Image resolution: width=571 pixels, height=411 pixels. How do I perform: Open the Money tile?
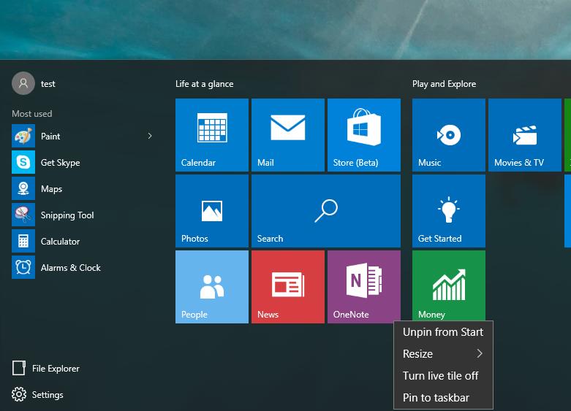point(449,285)
